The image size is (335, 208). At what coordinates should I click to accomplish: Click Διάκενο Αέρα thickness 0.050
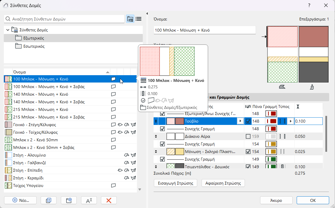click(x=300, y=136)
